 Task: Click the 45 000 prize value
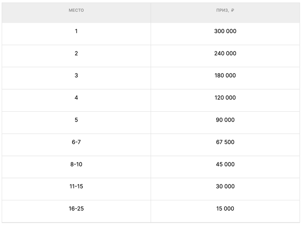click(225, 164)
